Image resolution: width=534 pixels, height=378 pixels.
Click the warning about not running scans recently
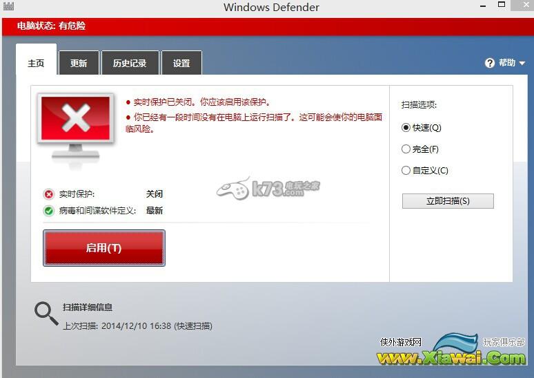click(254, 123)
